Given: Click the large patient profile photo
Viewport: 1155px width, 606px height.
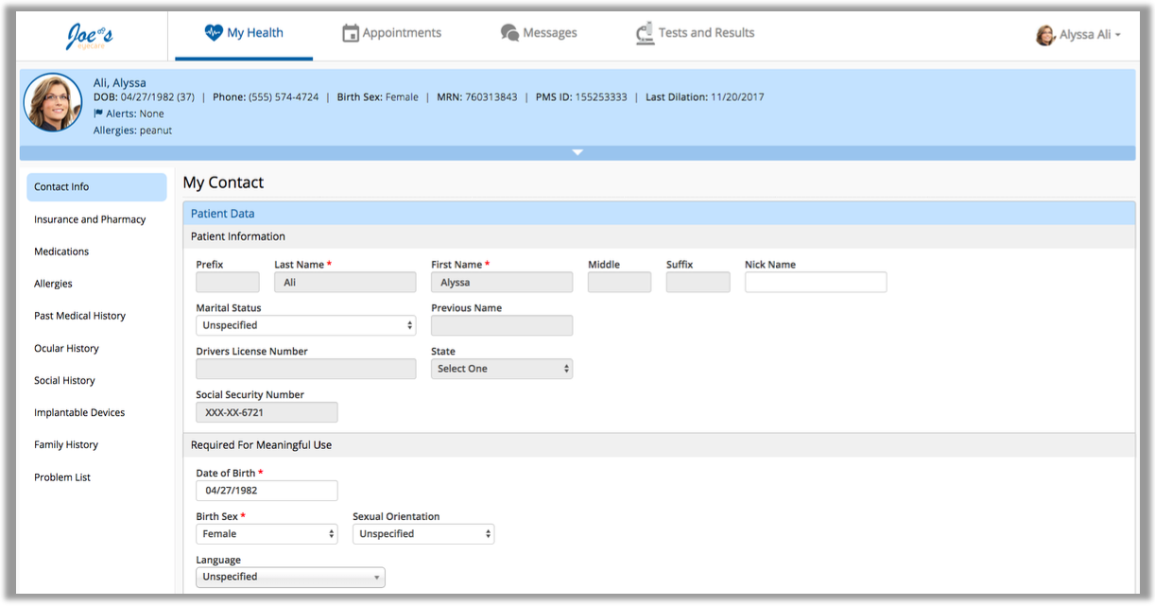Looking at the screenshot, I should point(53,102).
